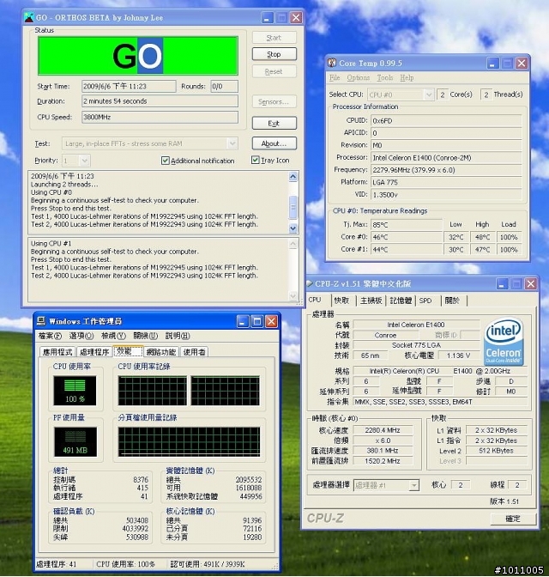
Task: Click the Rounds field showing 0/0
Action: click(224, 86)
